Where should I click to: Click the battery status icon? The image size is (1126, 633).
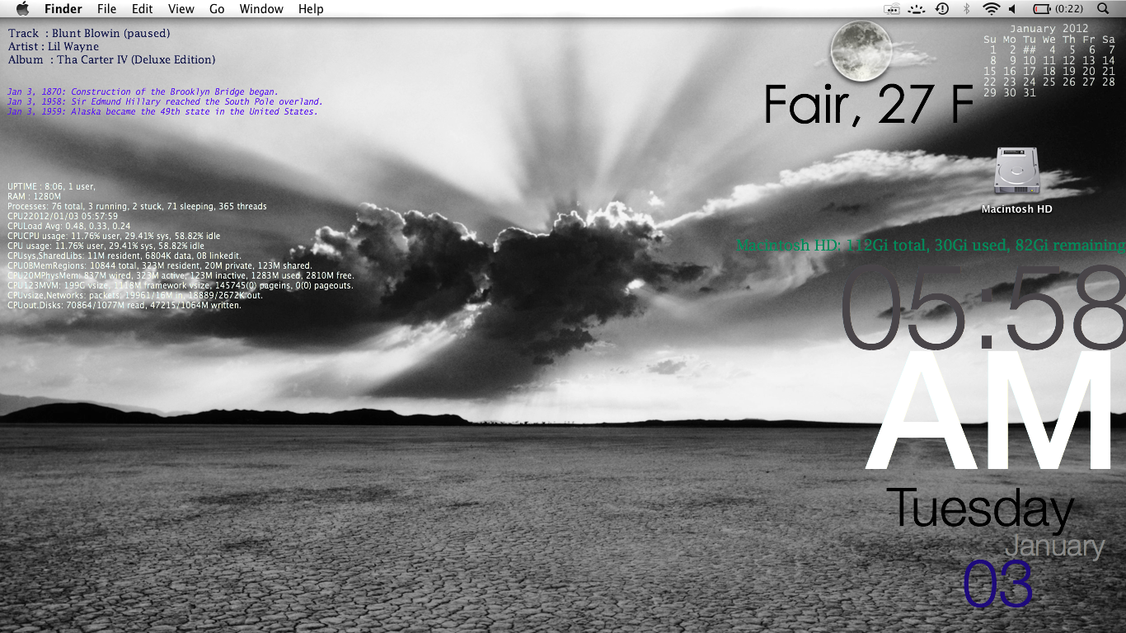coord(1042,9)
